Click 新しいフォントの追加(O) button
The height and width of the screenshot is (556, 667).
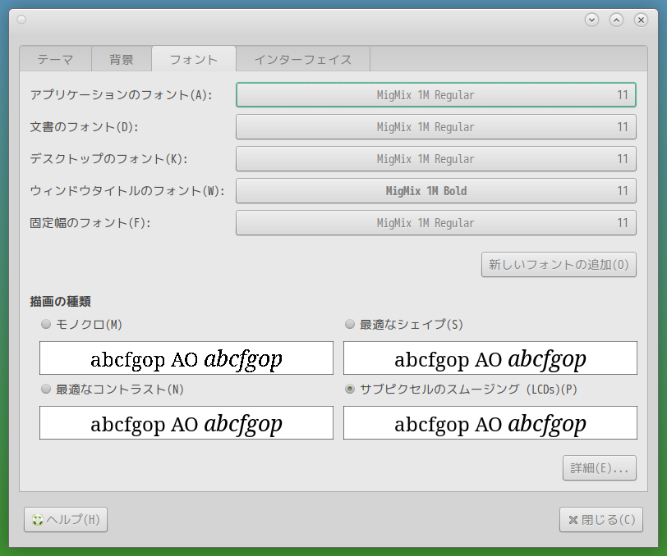click(x=559, y=265)
